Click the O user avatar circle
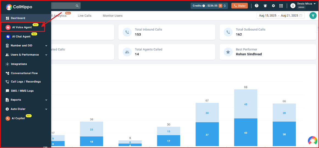 point(293,6)
